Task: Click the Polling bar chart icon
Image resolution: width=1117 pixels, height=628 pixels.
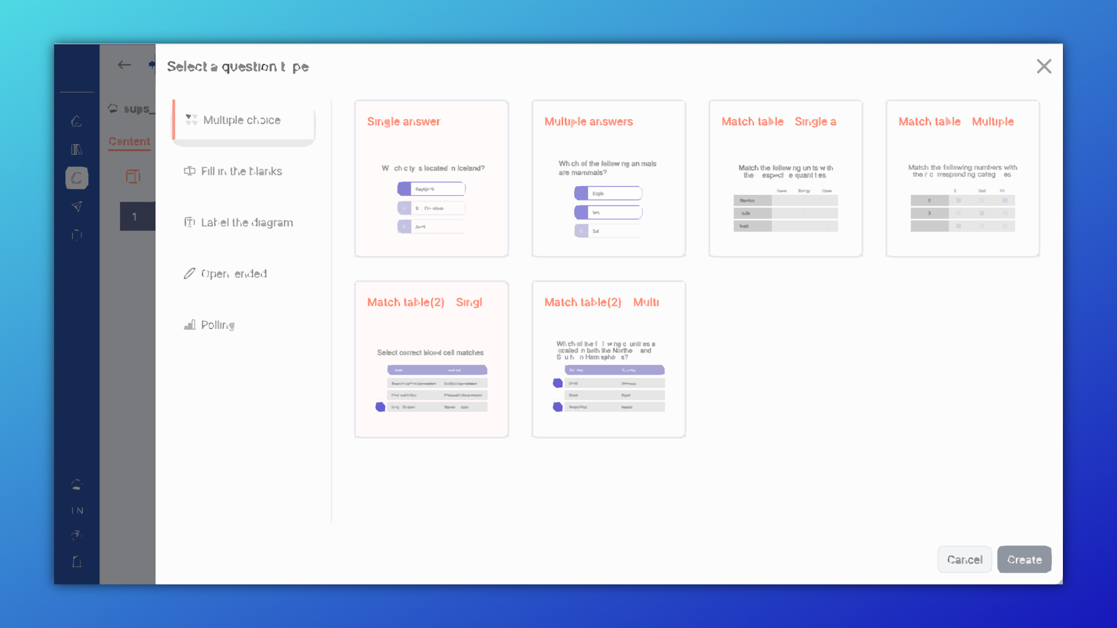Action: tap(190, 324)
